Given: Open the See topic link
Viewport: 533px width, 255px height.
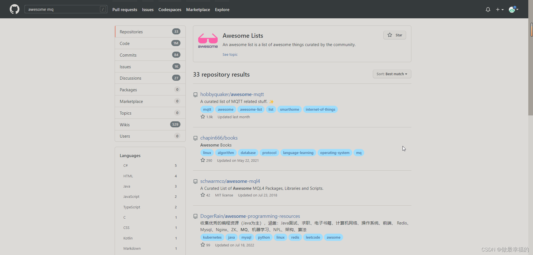Looking at the screenshot, I should coord(230,54).
